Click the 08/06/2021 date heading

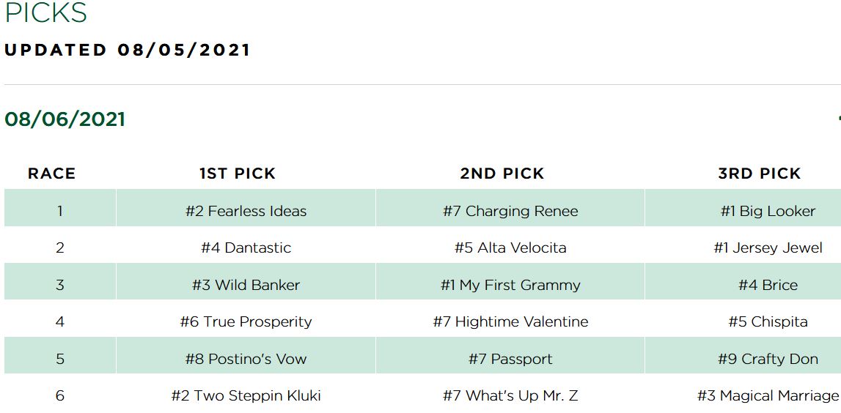(x=65, y=119)
